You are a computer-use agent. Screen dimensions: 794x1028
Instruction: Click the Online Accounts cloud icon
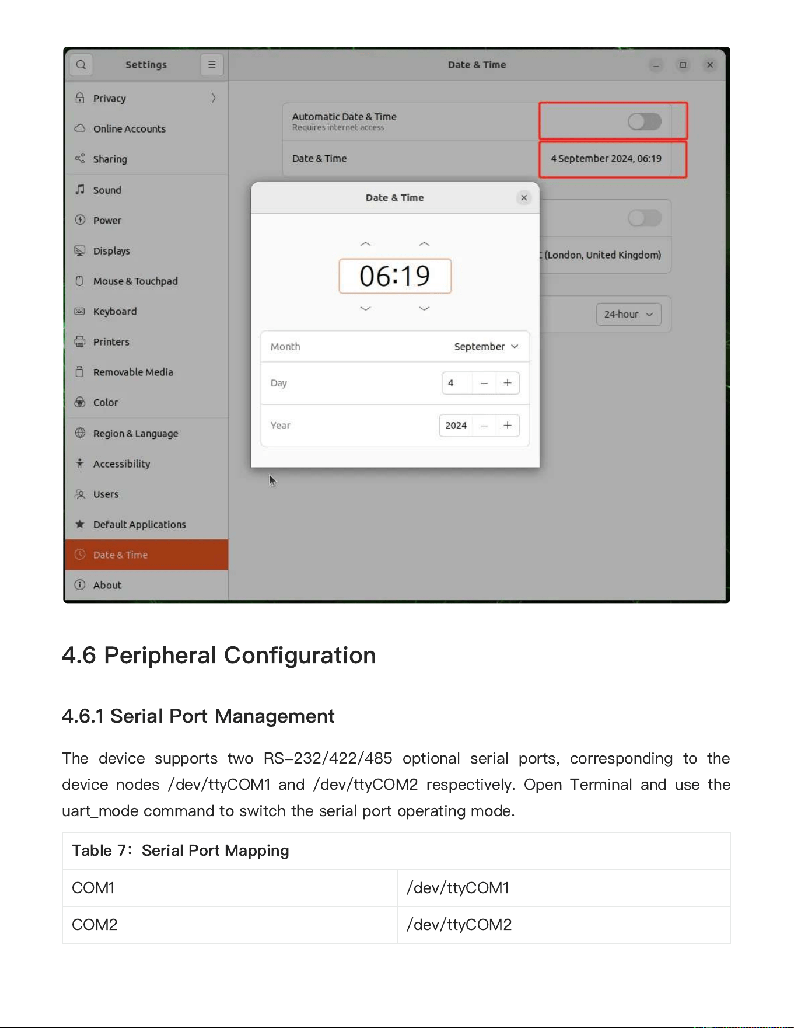coord(80,128)
